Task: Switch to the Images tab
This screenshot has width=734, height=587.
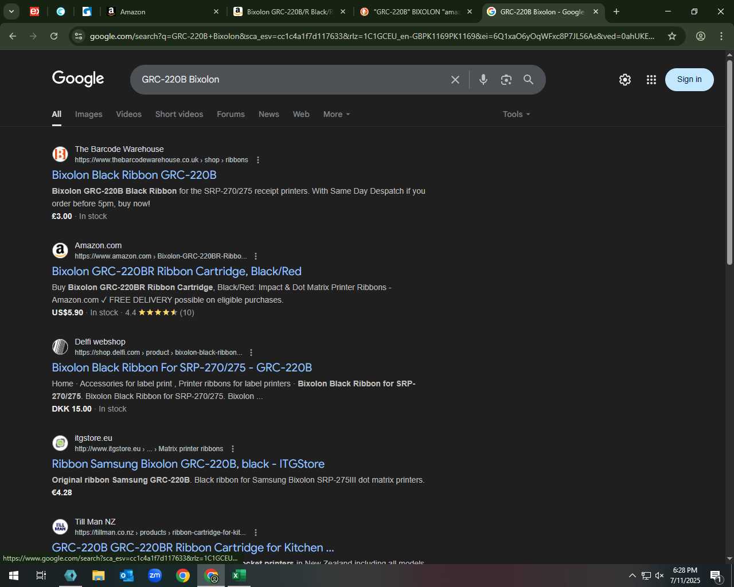Action: (89, 114)
